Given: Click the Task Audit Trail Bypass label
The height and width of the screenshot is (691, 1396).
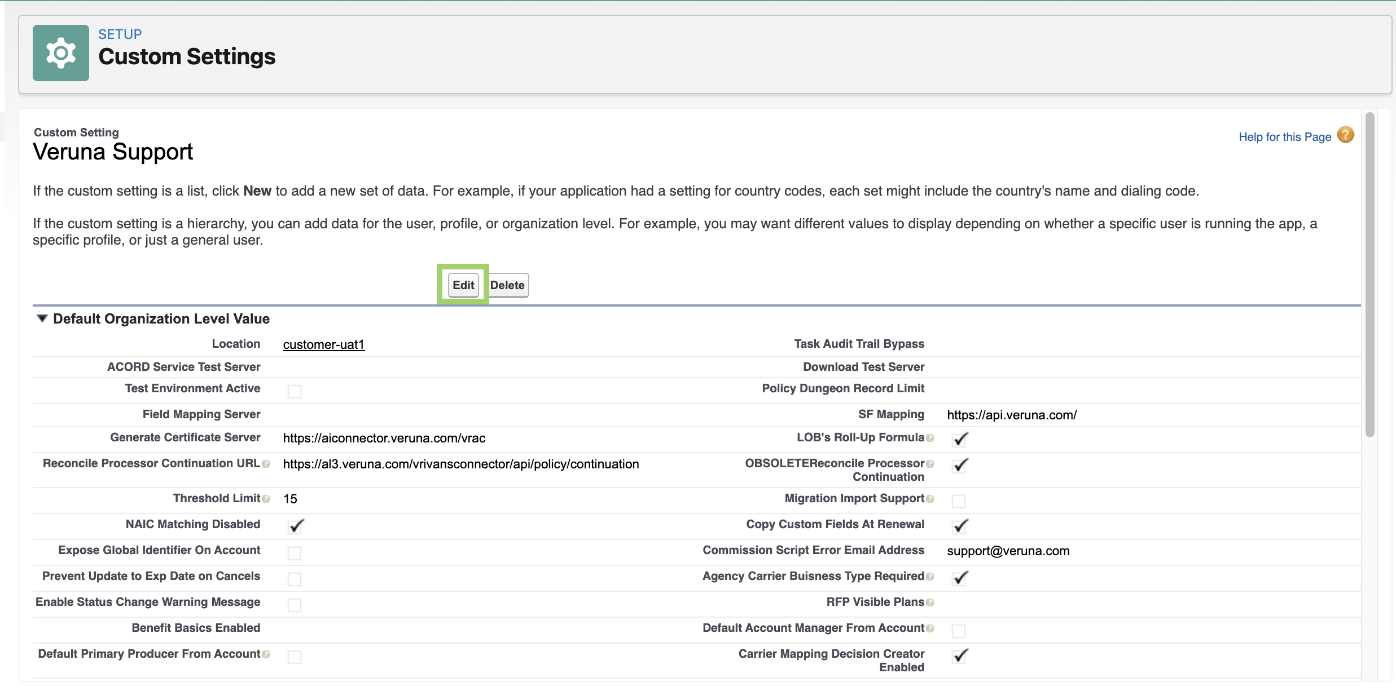Looking at the screenshot, I should pyautogui.click(x=859, y=344).
